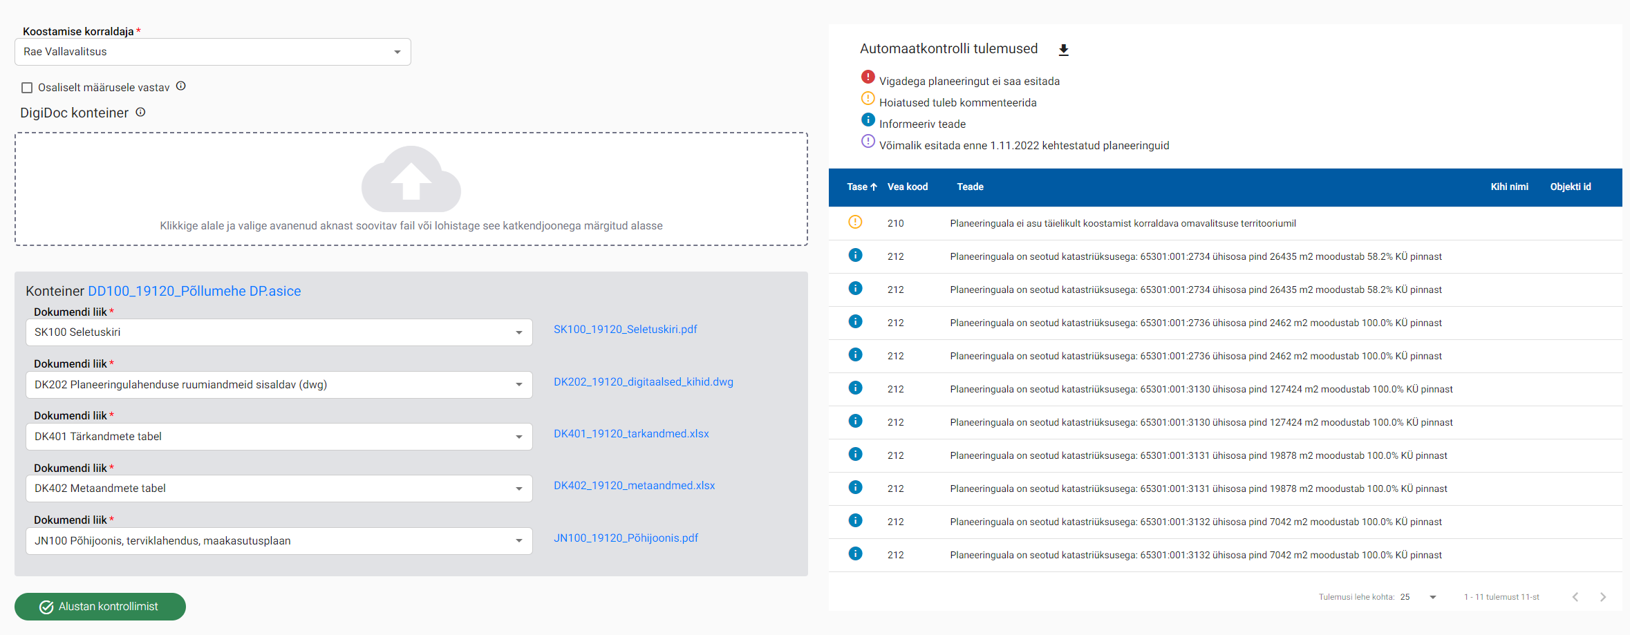Open JN100_19120_Põhijoonis.pdf file link
Image resolution: width=1630 pixels, height=635 pixels.
[x=626, y=538]
